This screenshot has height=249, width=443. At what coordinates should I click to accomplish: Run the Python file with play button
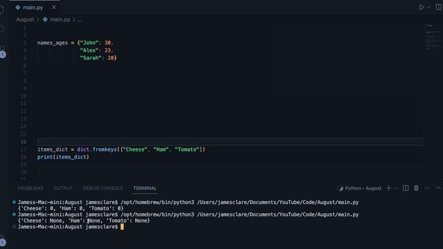pyautogui.click(x=422, y=8)
